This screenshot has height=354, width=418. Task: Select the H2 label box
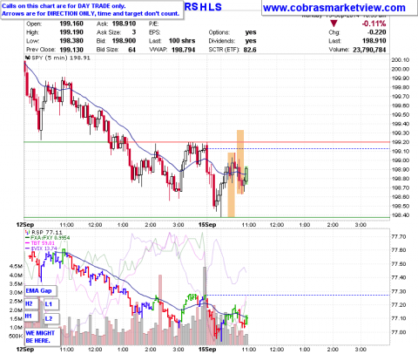(x=31, y=303)
